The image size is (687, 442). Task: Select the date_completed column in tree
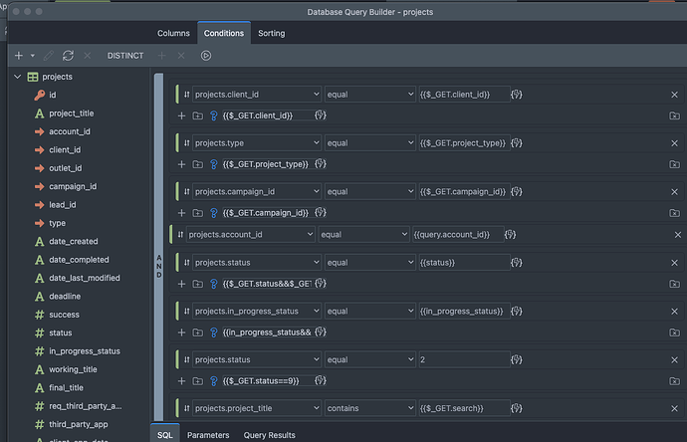[x=79, y=260]
